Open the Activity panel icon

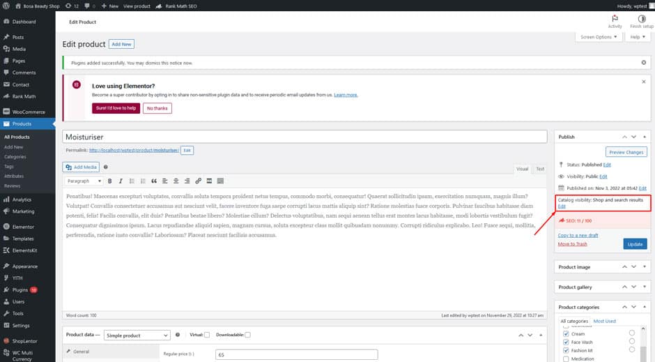tap(615, 22)
